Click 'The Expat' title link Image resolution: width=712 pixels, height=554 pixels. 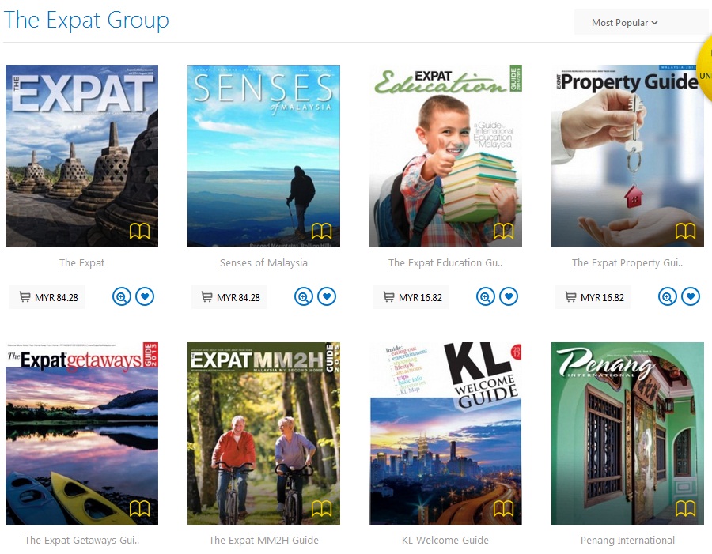click(81, 262)
